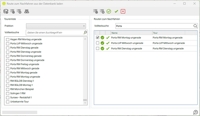
Task: Close the route loading dialog window
Action: point(194,3)
